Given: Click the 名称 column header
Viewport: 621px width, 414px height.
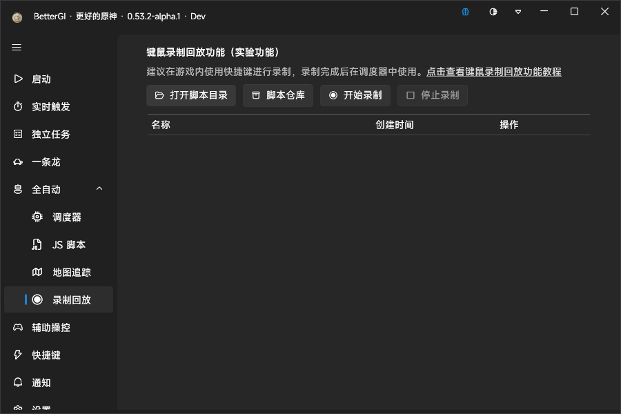Looking at the screenshot, I should pyautogui.click(x=161, y=125).
